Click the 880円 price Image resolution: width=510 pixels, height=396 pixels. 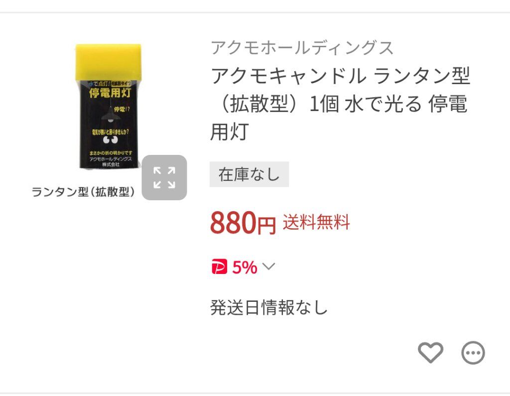(x=243, y=223)
